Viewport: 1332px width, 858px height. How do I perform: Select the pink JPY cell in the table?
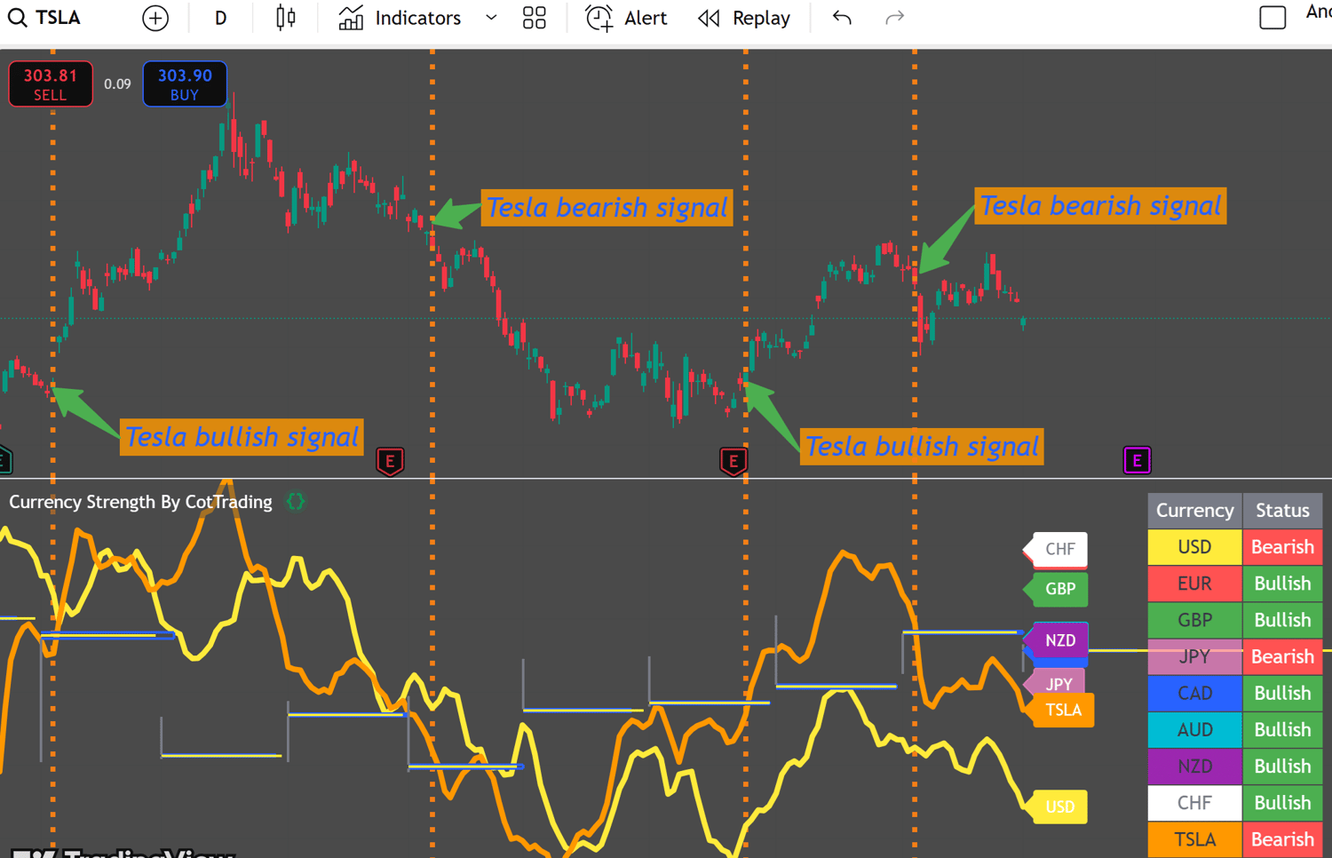(x=1194, y=656)
